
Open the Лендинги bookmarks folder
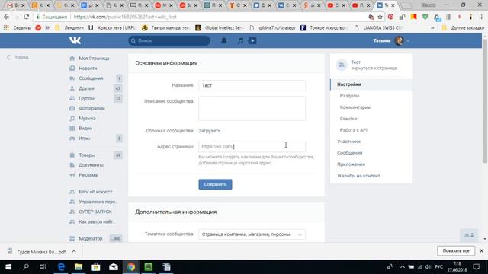[x=69, y=27]
